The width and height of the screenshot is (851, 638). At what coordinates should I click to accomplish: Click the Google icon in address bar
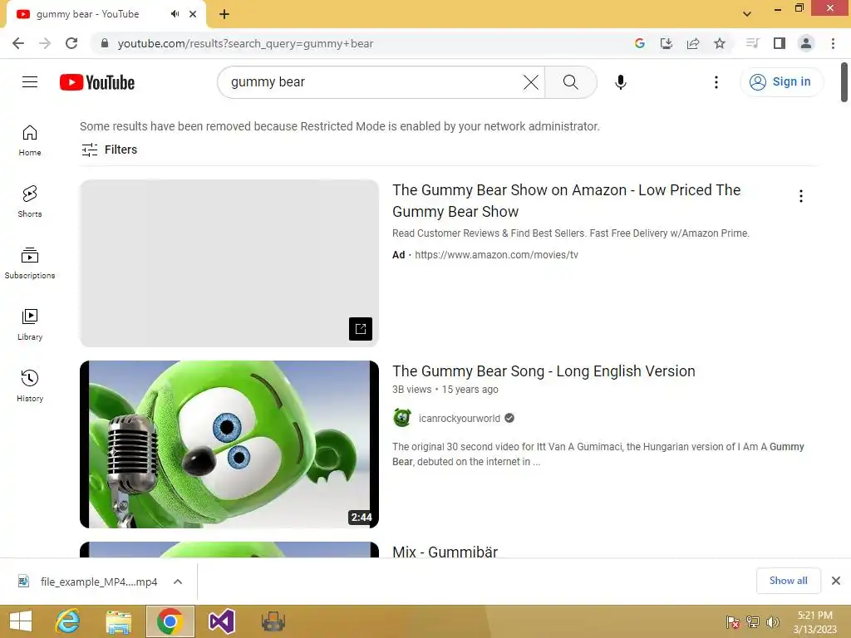tap(640, 43)
